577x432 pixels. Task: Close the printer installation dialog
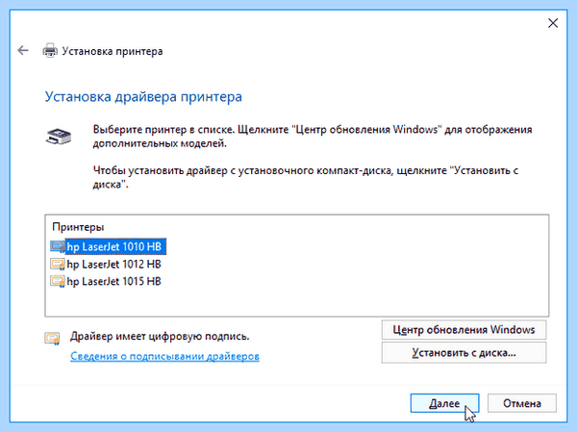point(553,23)
